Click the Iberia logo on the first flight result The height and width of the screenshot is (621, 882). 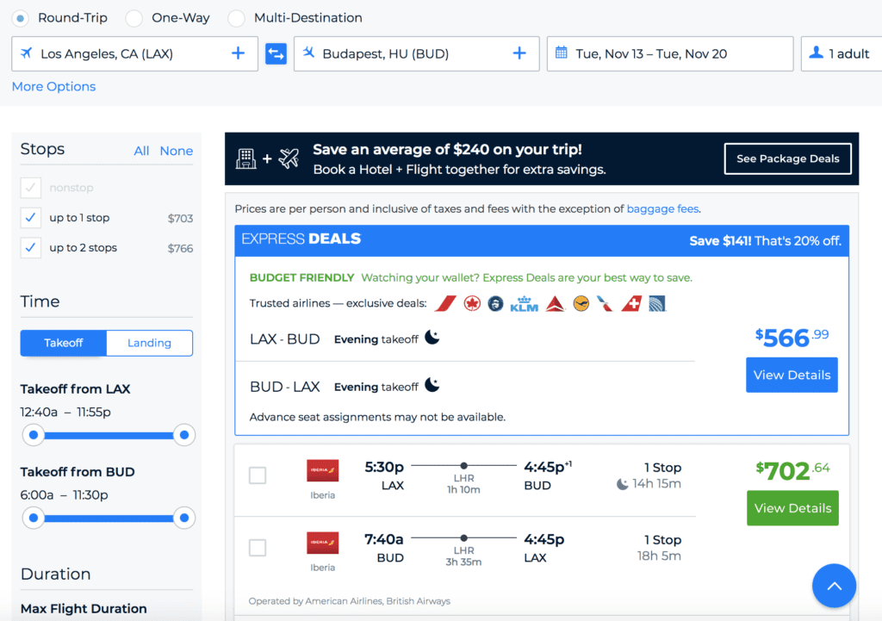point(322,472)
